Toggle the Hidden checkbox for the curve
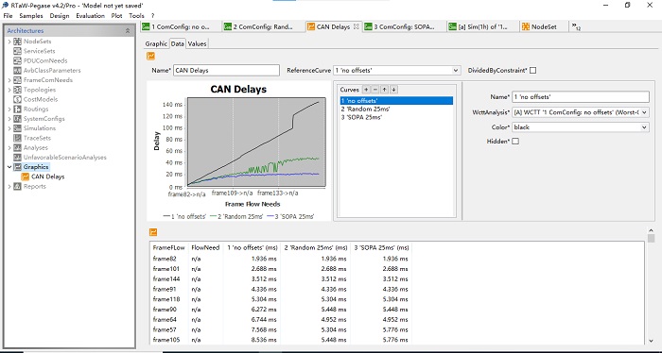Viewport: 662px width, 353px height. pyautogui.click(x=515, y=142)
